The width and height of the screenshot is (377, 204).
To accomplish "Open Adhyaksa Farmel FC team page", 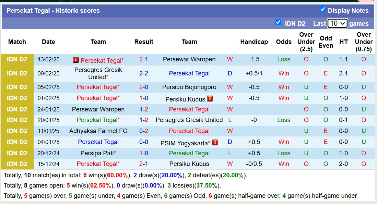I will click(x=98, y=131).
